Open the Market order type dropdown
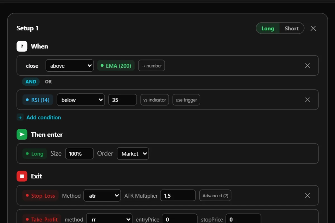This screenshot has height=223, width=335. (x=133, y=154)
